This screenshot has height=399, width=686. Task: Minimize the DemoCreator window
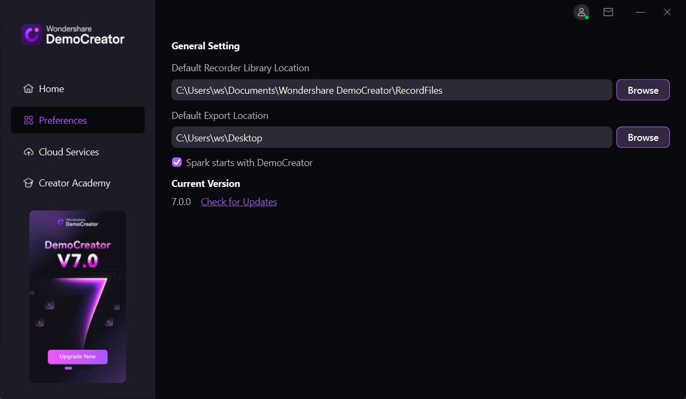640,12
